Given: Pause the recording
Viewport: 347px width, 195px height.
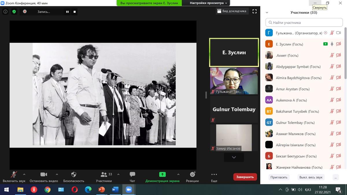Looking at the screenshot, I should click(67, 12).
